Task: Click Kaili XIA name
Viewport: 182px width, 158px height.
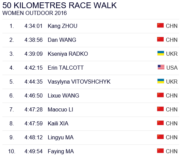Action: pos(58,123)
